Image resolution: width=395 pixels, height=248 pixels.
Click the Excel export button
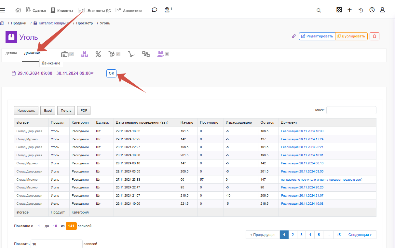click(48, 111)
